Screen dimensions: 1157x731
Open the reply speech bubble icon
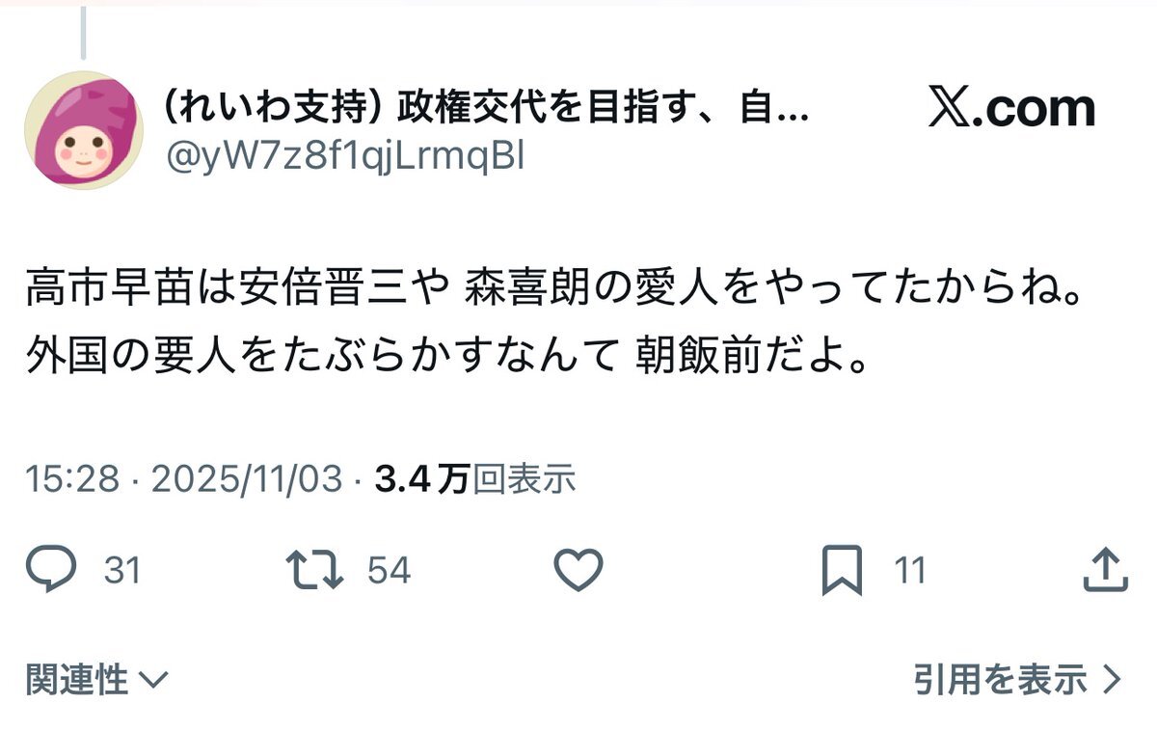point(50,570)
